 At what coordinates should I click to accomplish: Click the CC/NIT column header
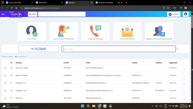pos(66,63)
